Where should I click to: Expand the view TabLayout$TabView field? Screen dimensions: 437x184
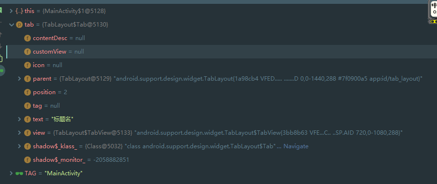click(x=19, y=132)
